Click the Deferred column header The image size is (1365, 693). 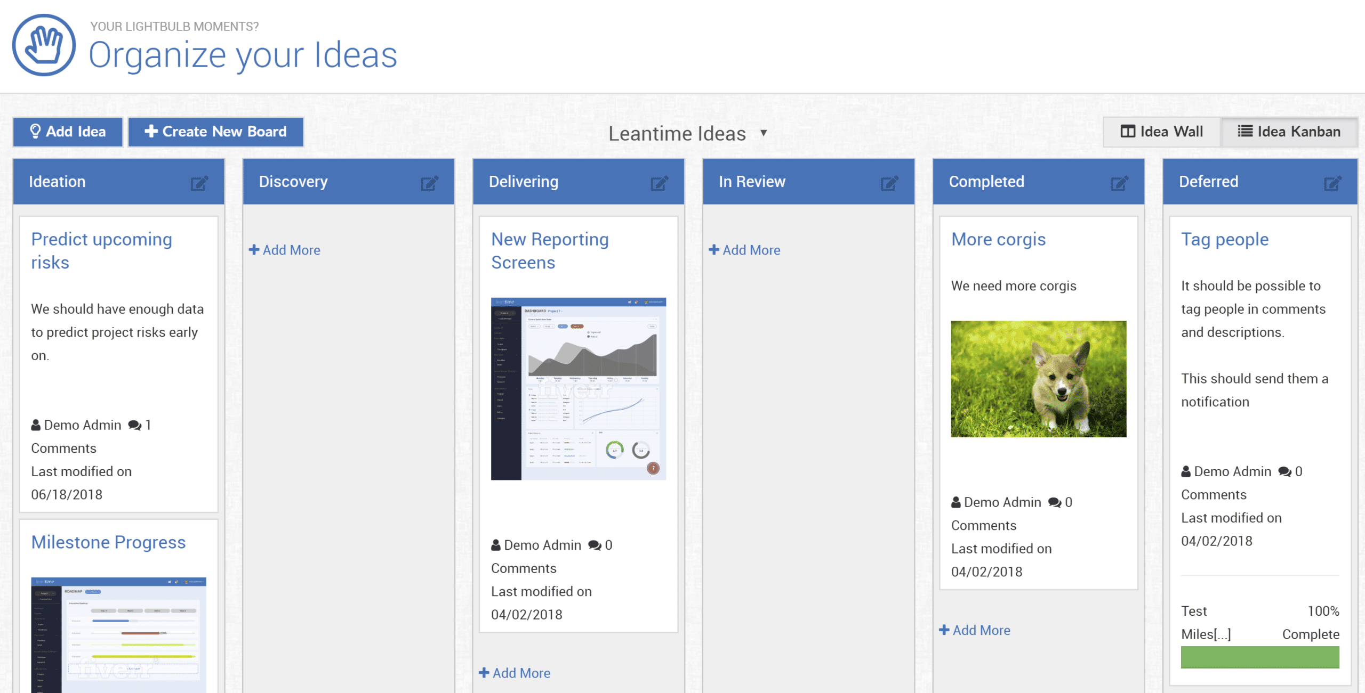coord(1260,182)
